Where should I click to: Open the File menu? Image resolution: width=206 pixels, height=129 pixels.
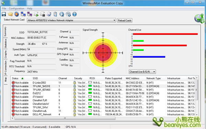click(x=4, y=8)
